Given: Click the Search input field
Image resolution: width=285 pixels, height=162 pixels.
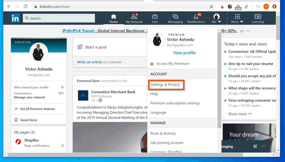Looking at the screenshot, I should point(59,18).
